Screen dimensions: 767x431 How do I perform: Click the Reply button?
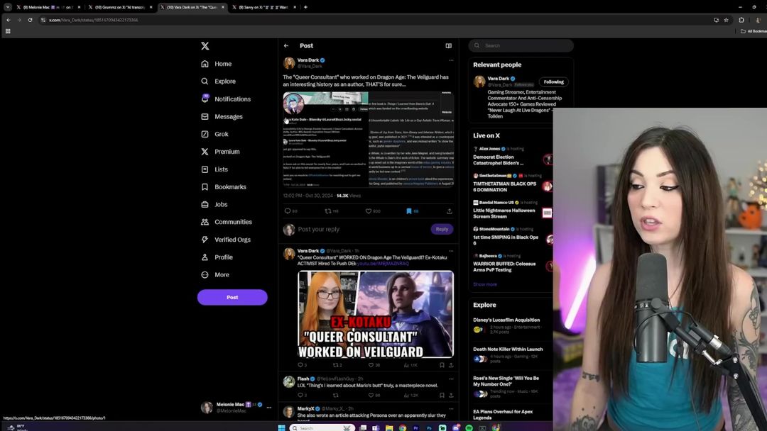click(442, 230)
